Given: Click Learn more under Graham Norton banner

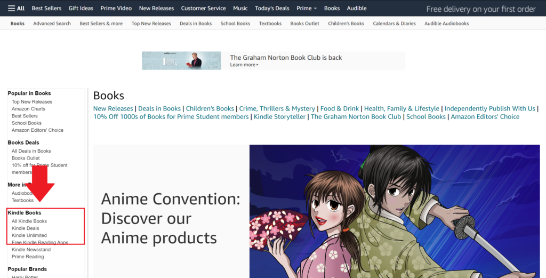Looking at the screenshot, I should coord(244,65).
